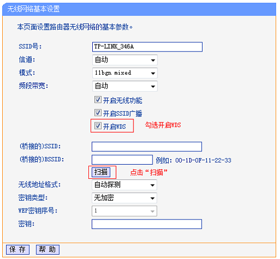Image resolution: width=280 pixels, height=259 pixels.
Task: Click the 帮助 button
Action: [x=48, y=250]
